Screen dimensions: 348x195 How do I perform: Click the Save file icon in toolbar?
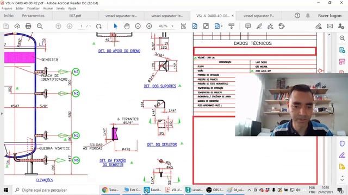(x=6, y=26)
